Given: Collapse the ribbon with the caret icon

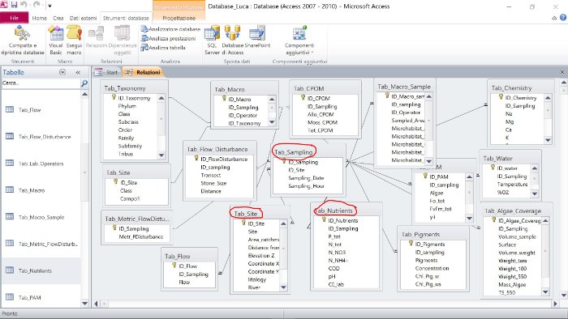Looking at the screenshot, I should click(554, 18).
